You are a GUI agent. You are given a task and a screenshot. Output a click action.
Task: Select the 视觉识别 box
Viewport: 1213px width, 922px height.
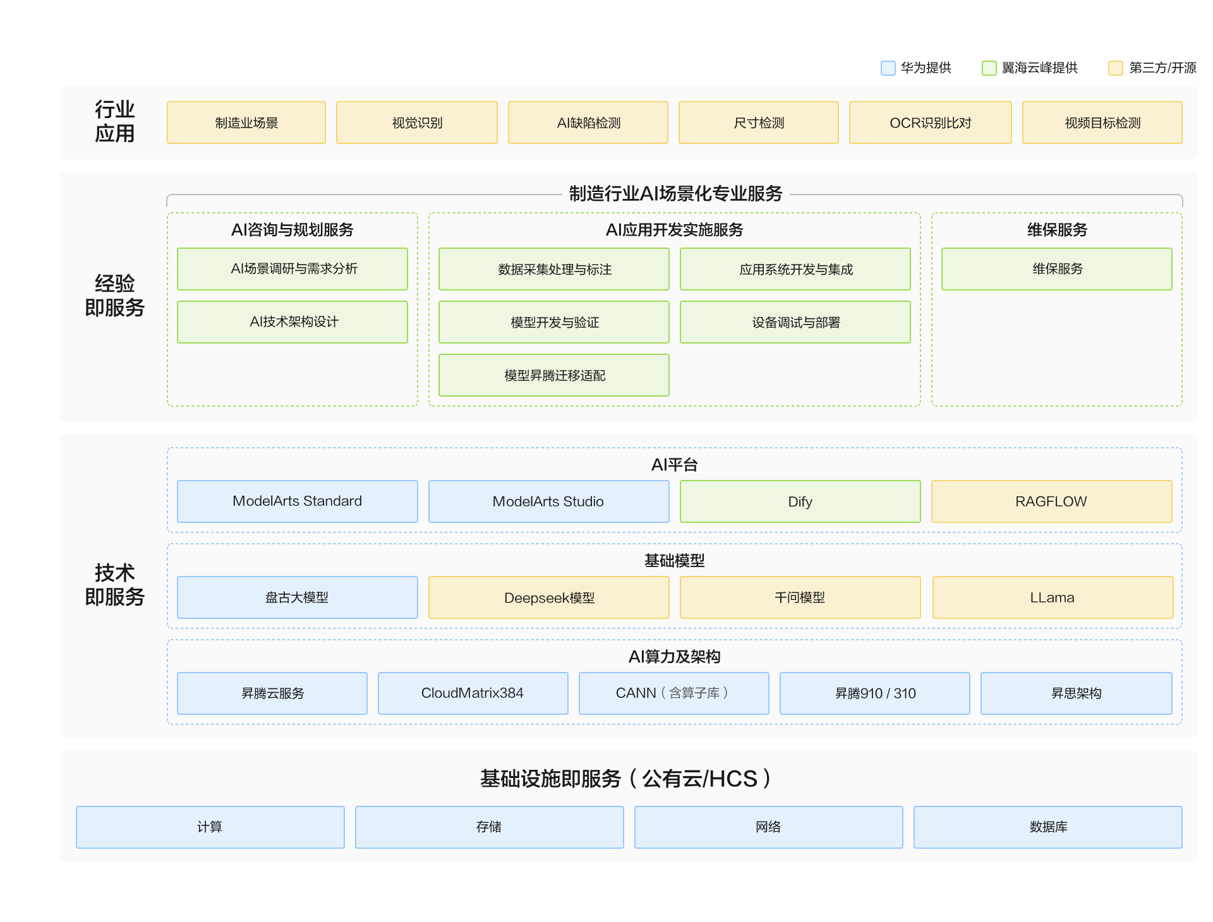click(417, 123)
